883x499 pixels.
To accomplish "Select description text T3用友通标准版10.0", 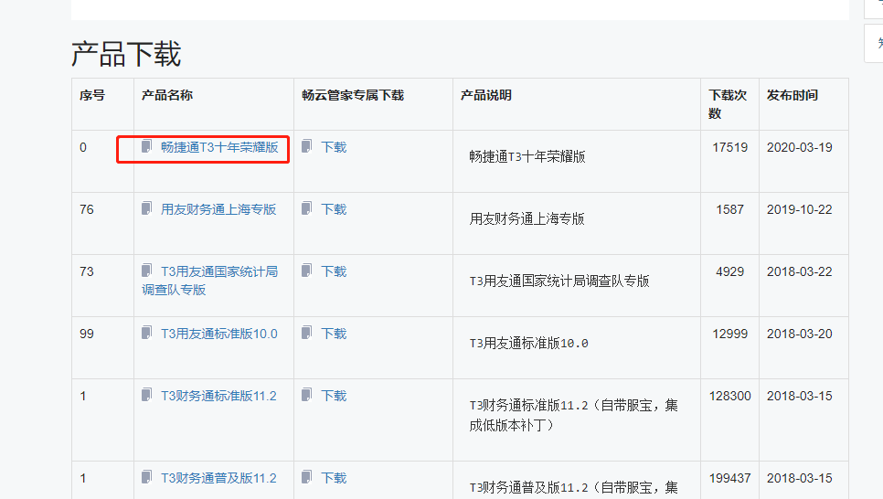I will coord(528,344).
